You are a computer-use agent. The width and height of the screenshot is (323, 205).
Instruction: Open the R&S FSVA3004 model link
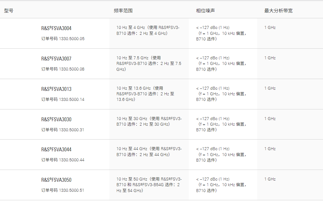(x=56, y=29)
